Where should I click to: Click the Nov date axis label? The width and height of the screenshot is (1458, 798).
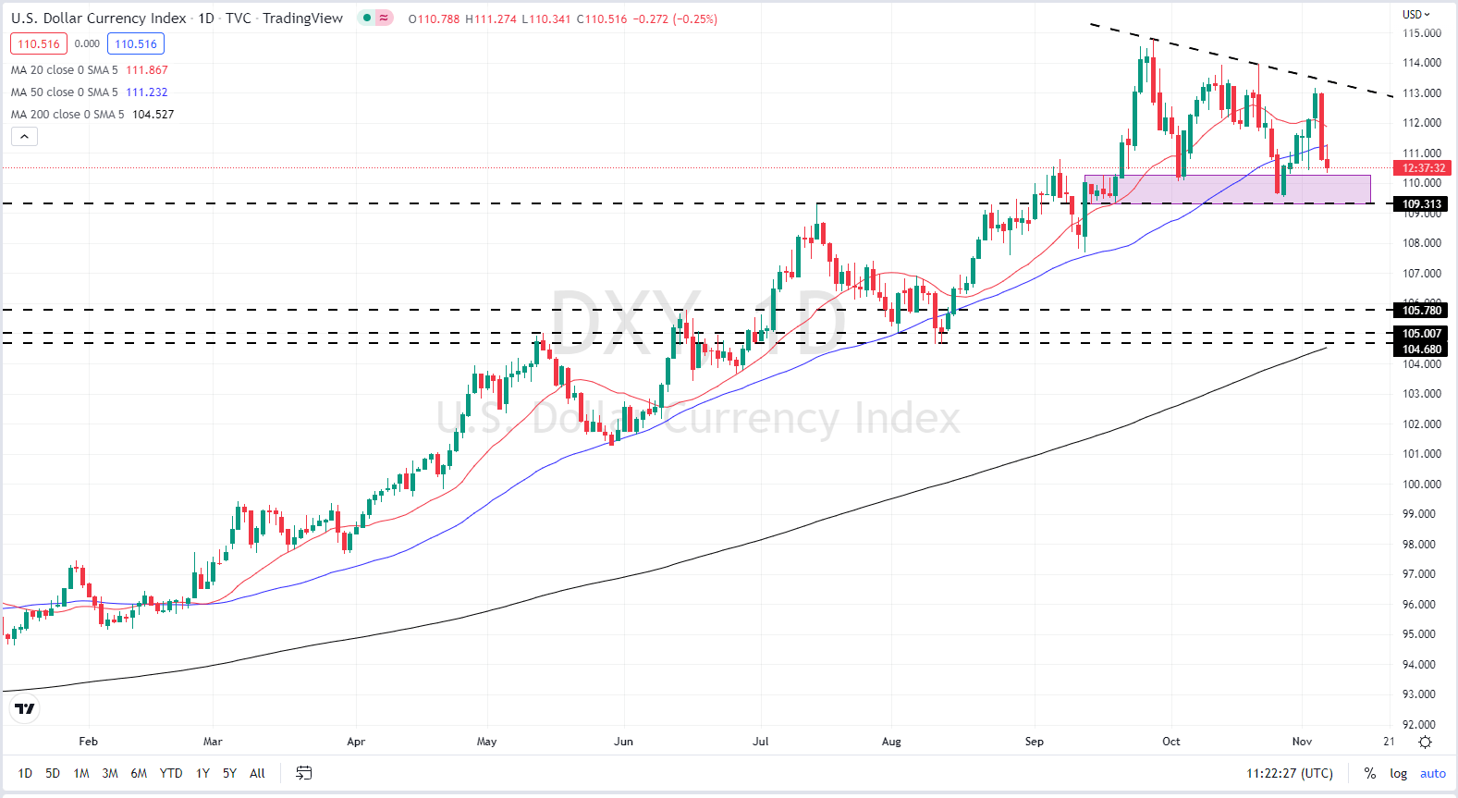(1302, 742)
